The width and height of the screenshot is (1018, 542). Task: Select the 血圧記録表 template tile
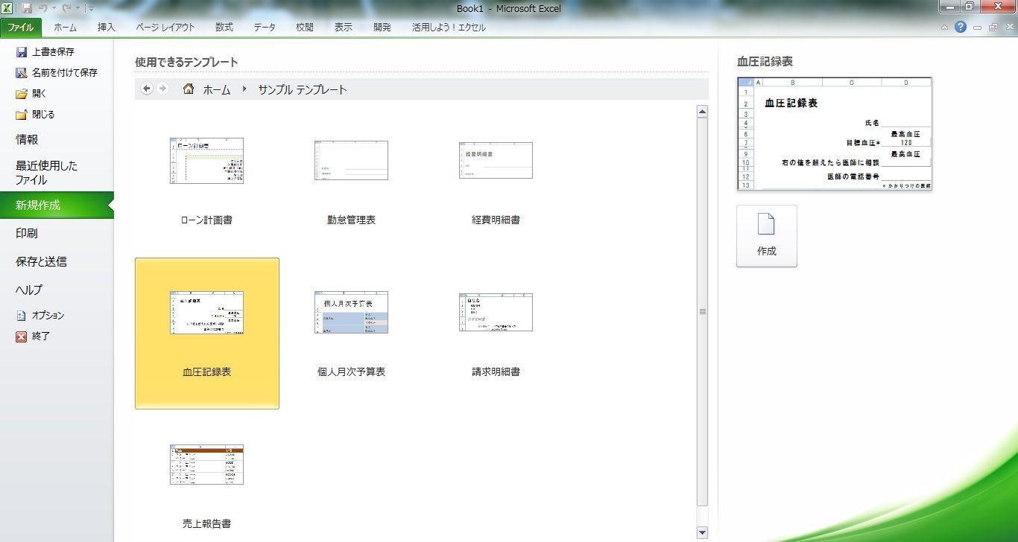[x=207, y=334]
